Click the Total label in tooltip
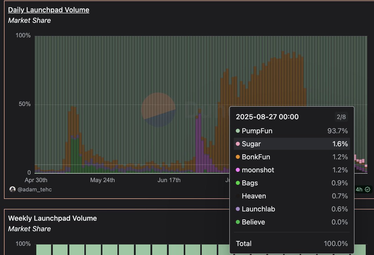This screenshot has height=255, width=374. pos(244,244)
